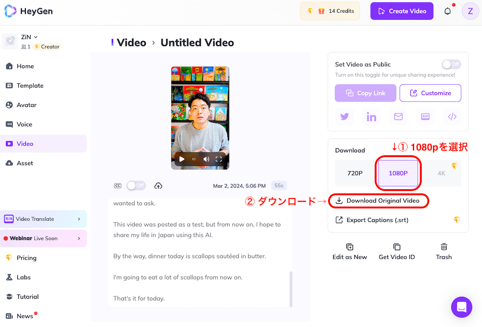Move video to Trash

point(443,251)
